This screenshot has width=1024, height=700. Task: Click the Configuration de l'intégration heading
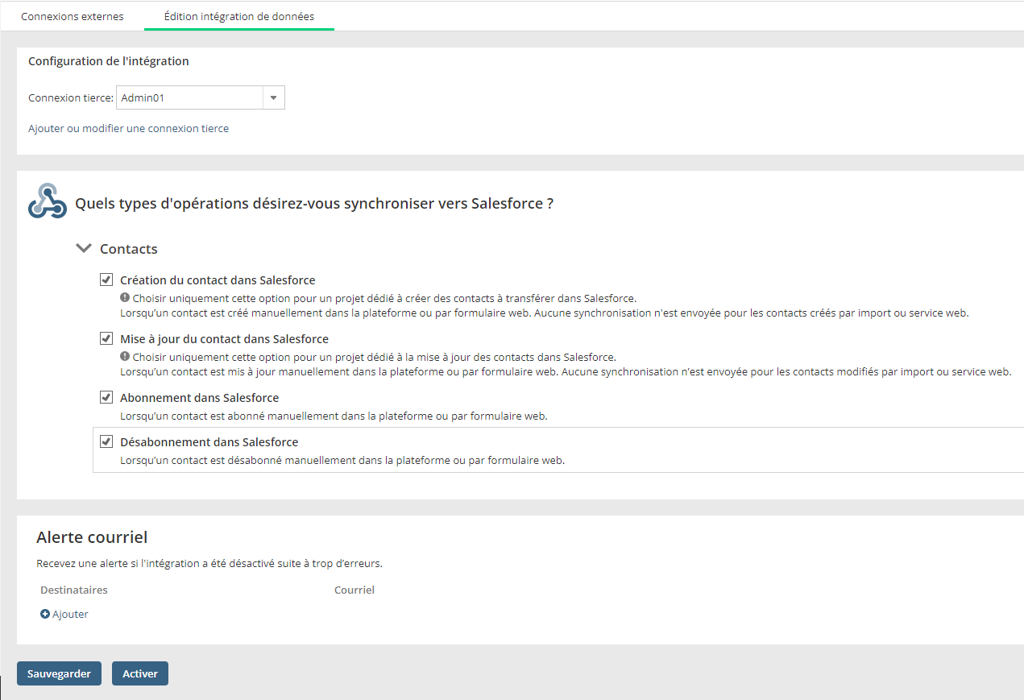(109, 61)
